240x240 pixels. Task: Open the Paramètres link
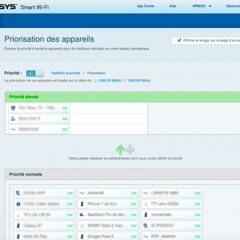pos(96,73)
